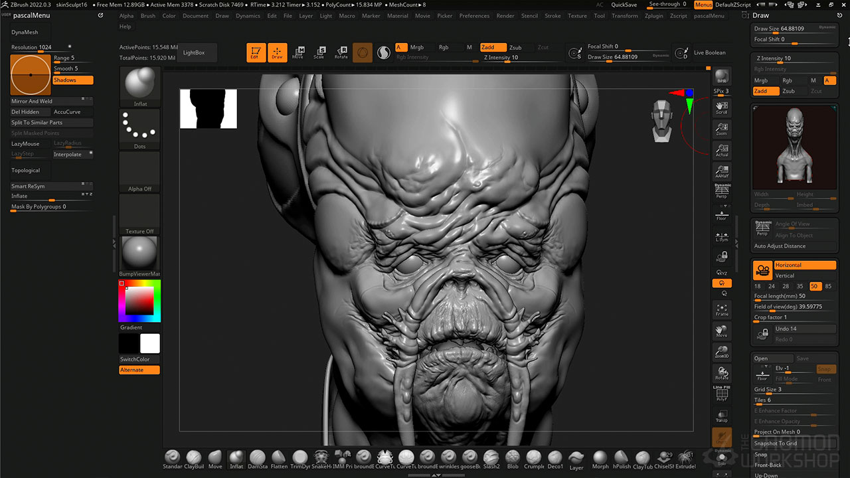Select the TrimDynamic brush
Viewport: 850px width, 478px height.
[x=300, y=459]
